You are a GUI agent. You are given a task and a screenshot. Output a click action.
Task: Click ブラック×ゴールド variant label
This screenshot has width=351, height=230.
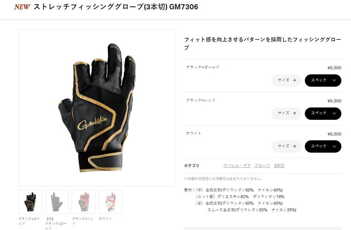[203, 67]
